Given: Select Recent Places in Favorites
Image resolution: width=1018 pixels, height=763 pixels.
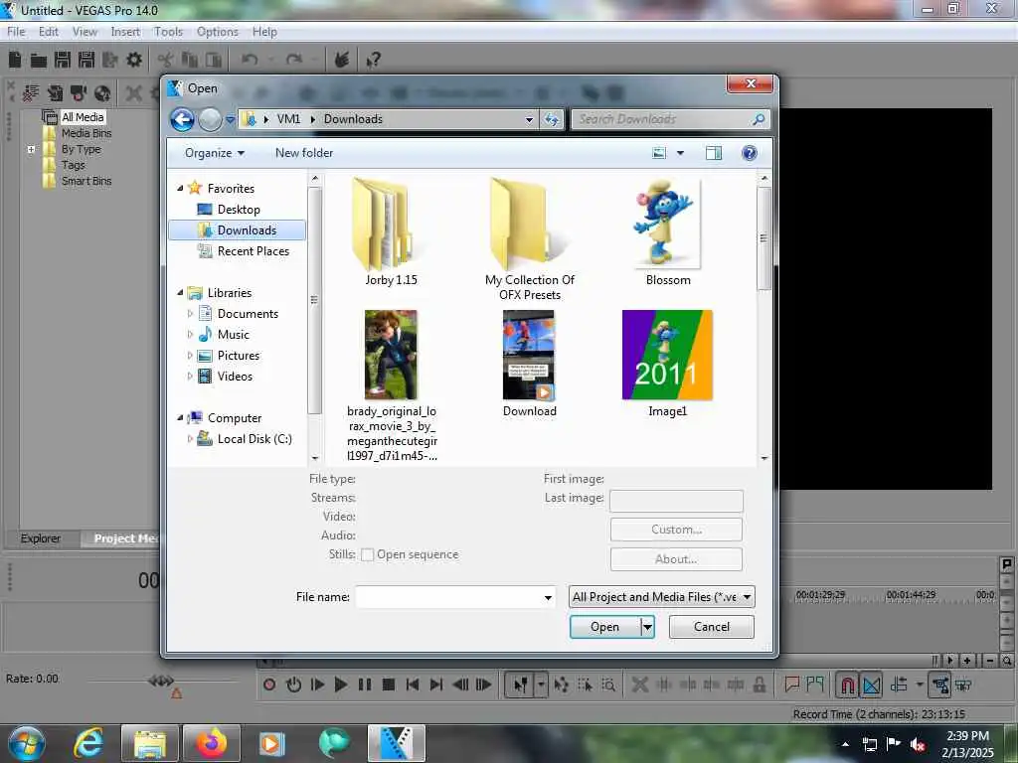Looking at the screenshot, I should tap(254, 251).
